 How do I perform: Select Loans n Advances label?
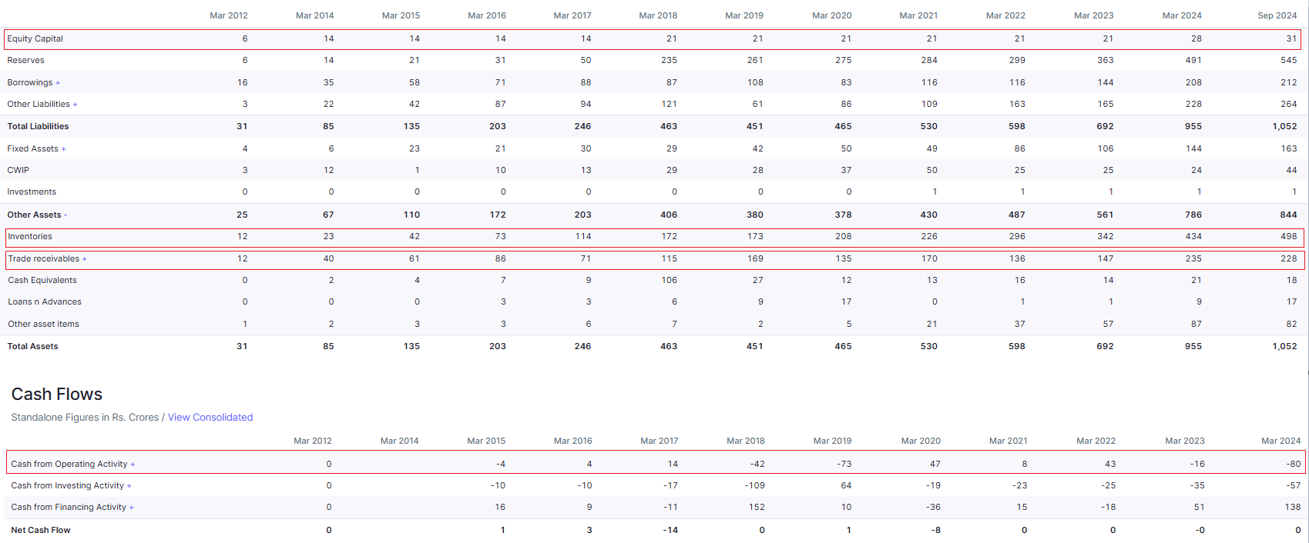tap(45, 301)
